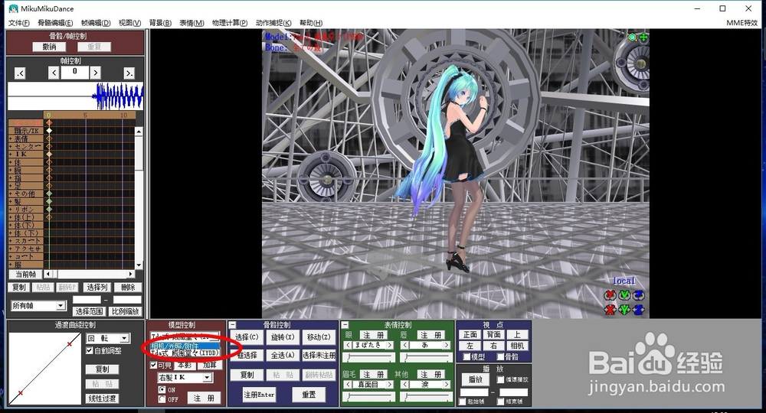Click the 选择(C) bone select button

[x=247, y=337]
